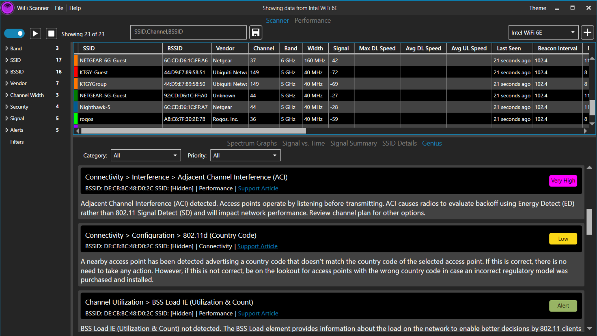The height and width of the screenshot is (336, 597).
Task: Expand the Security filter section
Action: [7, 107]
